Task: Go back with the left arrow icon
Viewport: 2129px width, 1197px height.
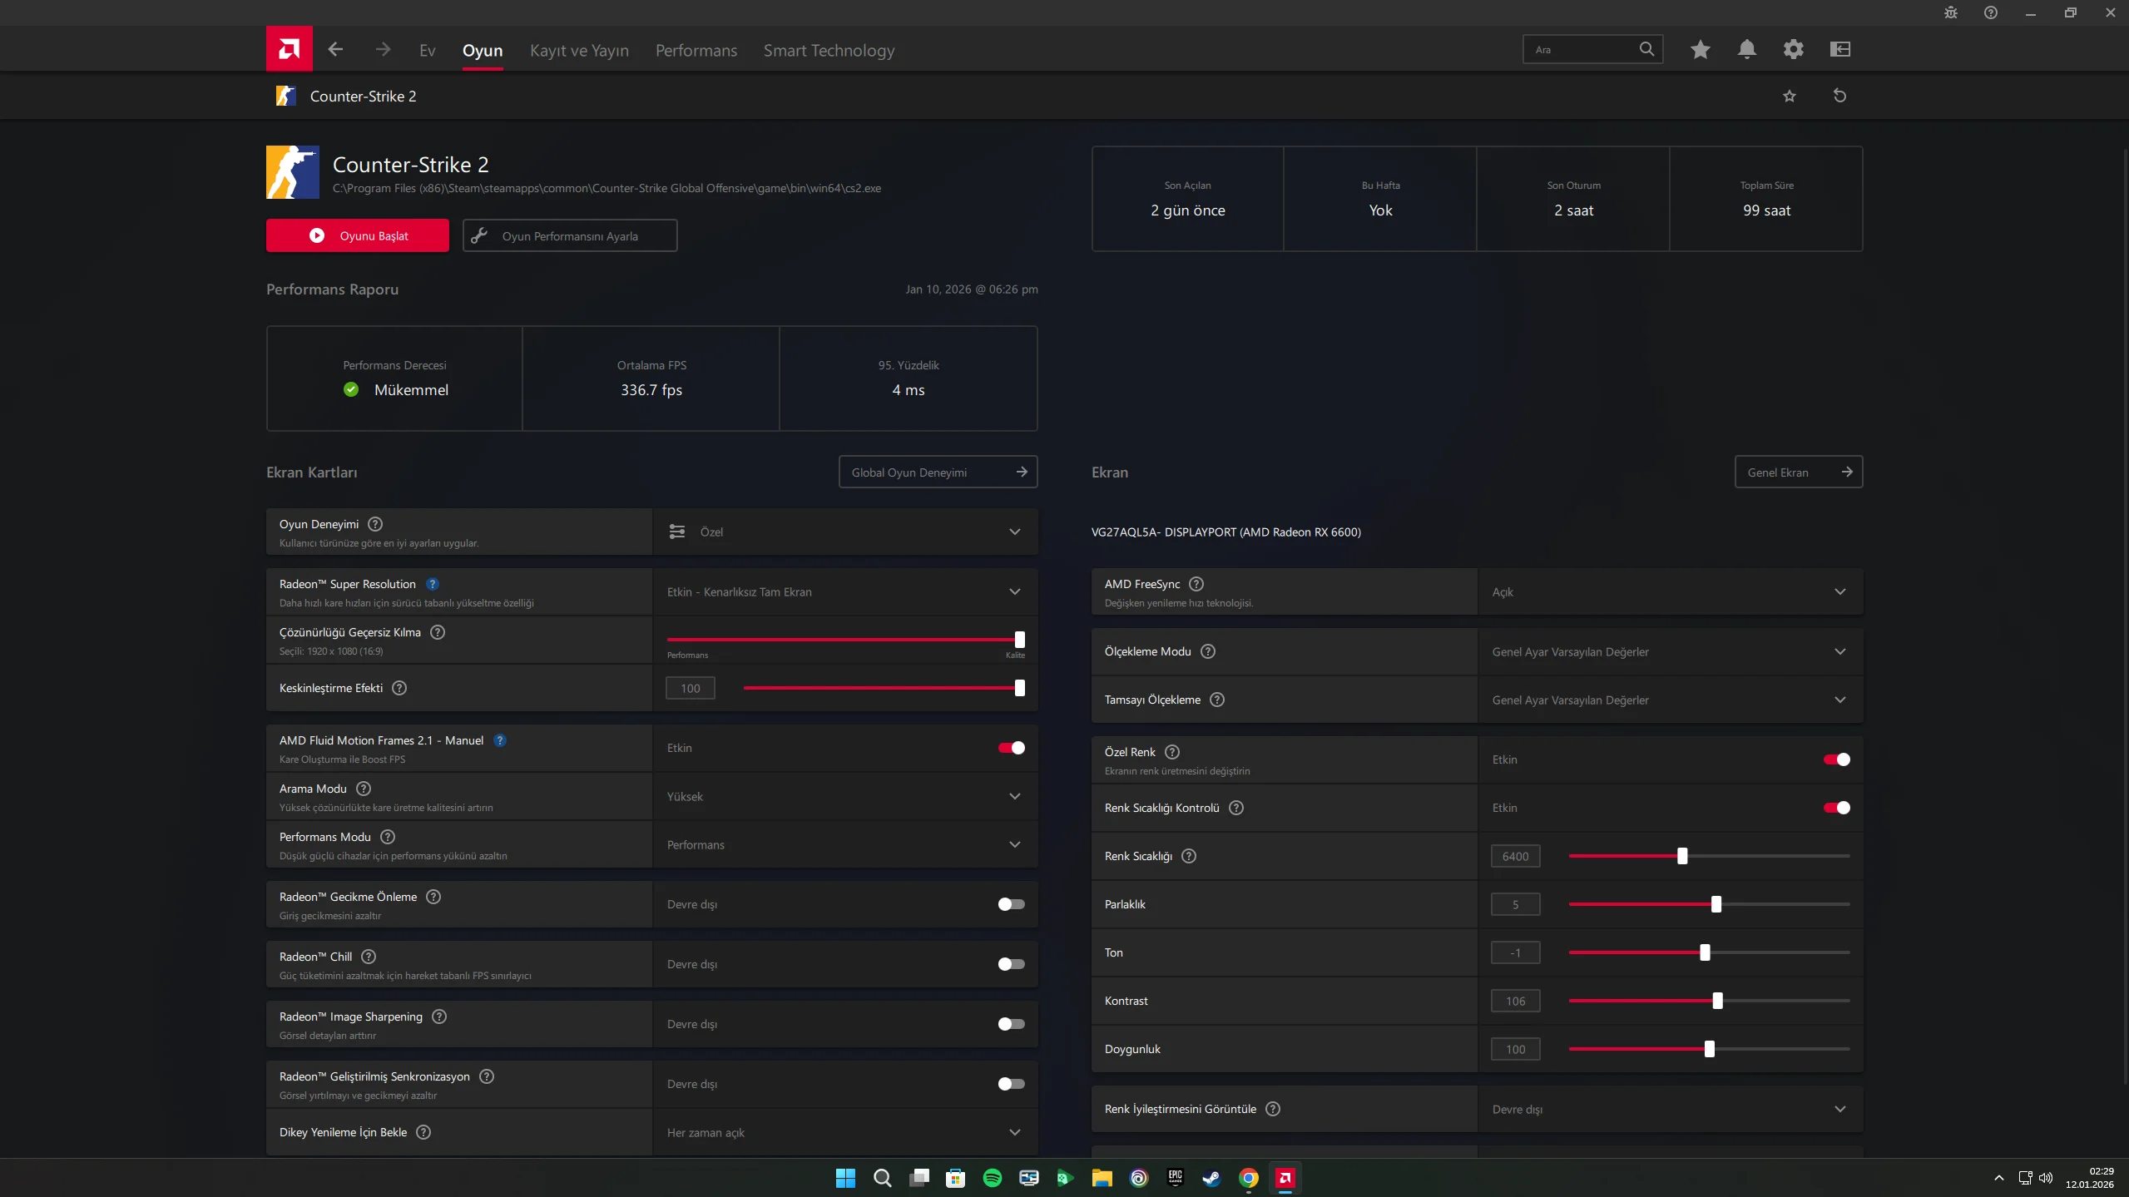Action: (335, 50)
